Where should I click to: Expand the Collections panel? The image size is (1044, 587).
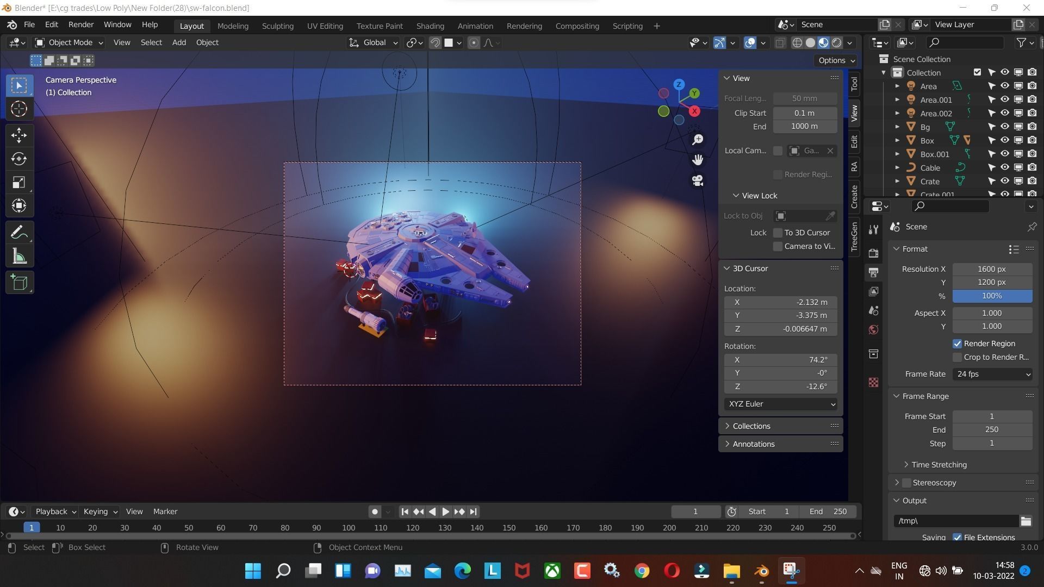[751, 426]
